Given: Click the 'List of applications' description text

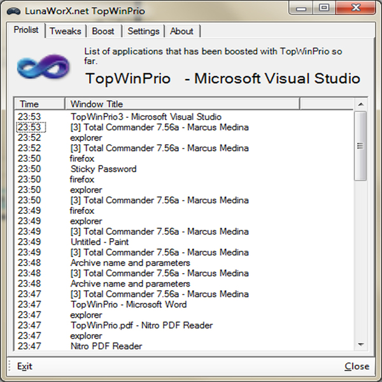Looking at the screenshot, I should coord(213,56).
